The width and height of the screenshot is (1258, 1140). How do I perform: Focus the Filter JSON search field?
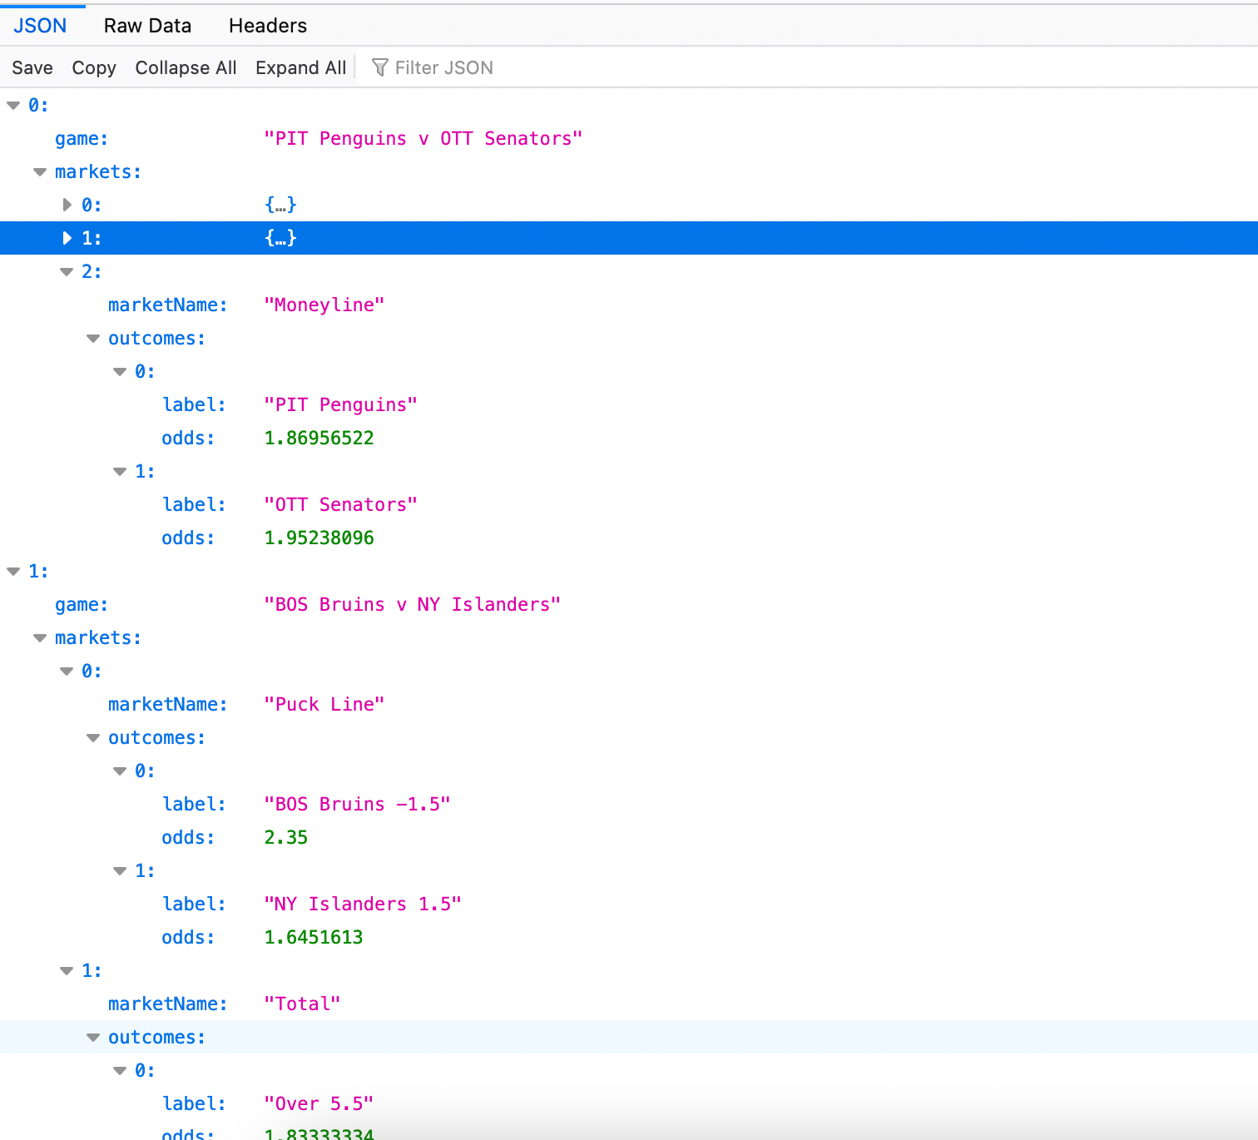coord(807,68)
